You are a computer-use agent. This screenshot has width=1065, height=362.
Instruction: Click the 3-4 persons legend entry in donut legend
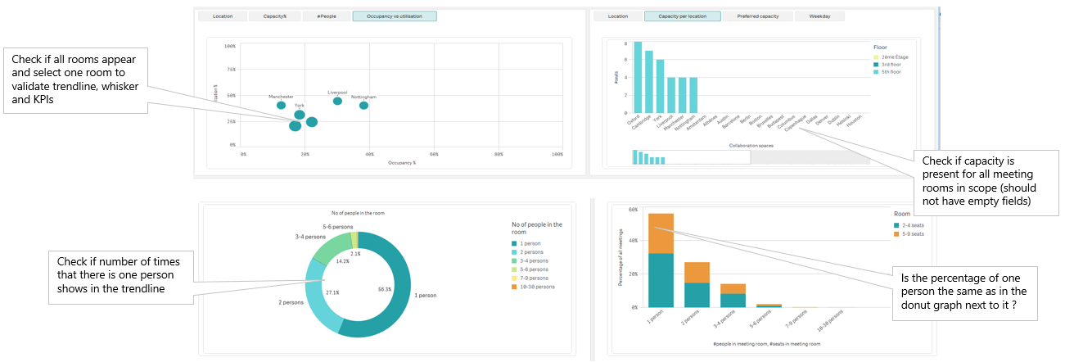pyautogui.click(x=530, y=260)
